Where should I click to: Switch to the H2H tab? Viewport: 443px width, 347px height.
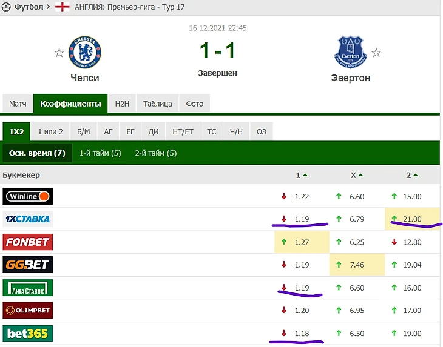coord(122,104)
